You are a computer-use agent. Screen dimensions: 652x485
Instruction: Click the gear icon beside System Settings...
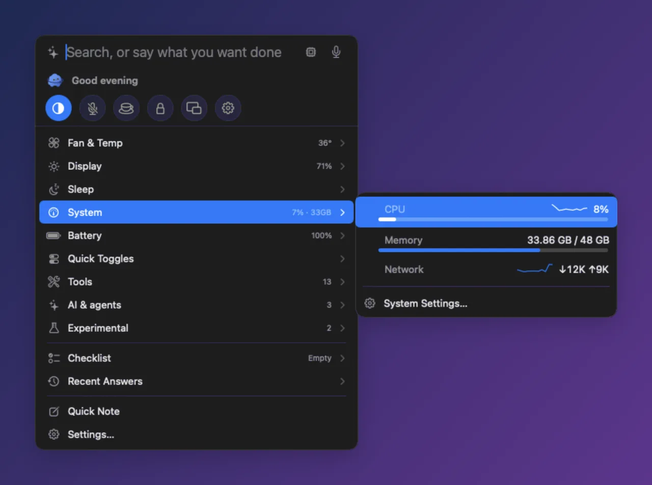[x=370, y=304]
